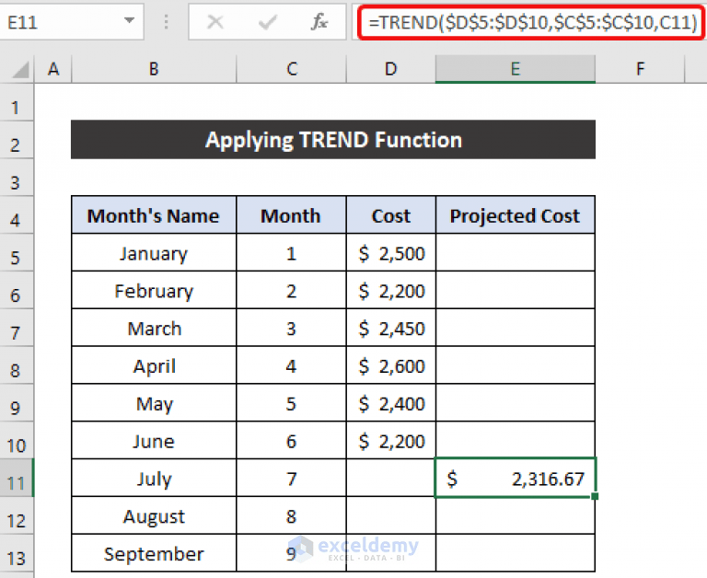Select column F header

(x=640, y=69)
